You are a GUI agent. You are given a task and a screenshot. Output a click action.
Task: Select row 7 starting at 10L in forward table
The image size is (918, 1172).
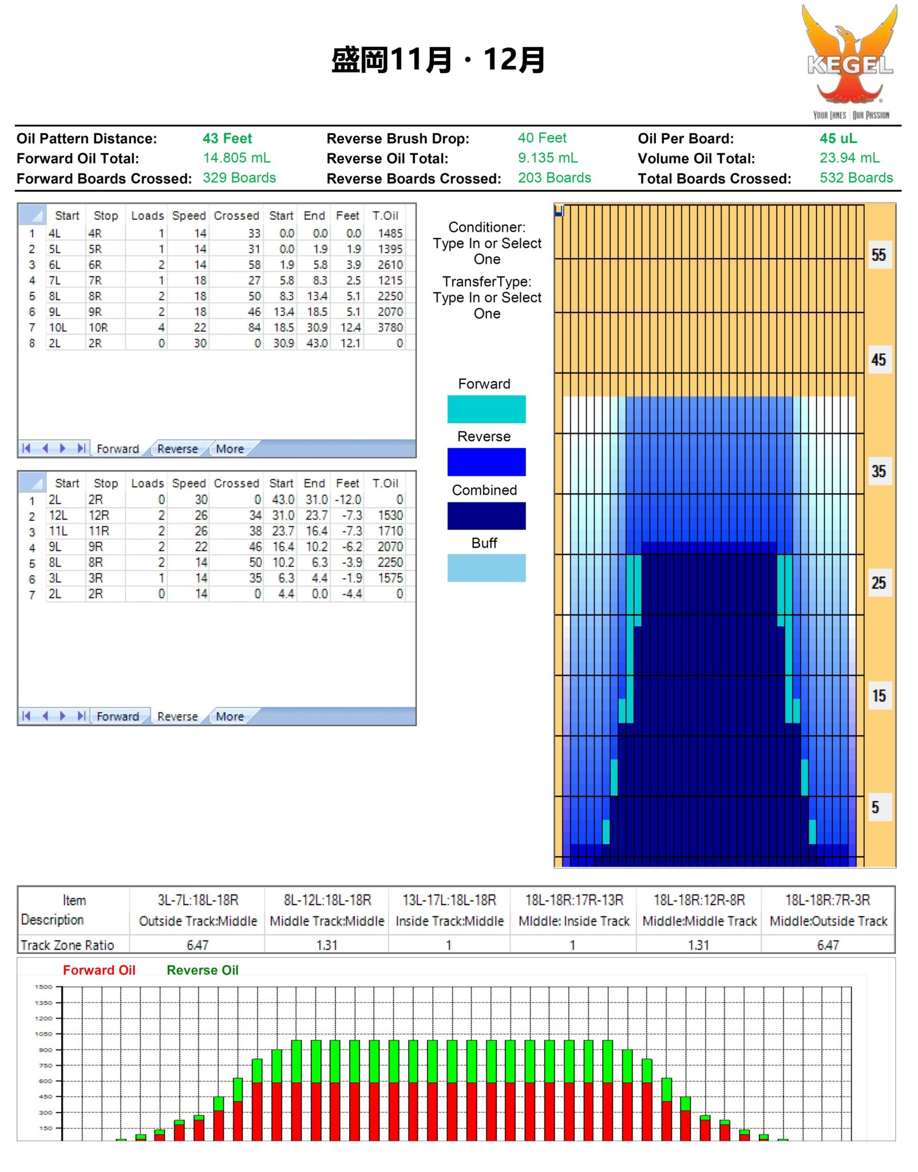(32, 327)
